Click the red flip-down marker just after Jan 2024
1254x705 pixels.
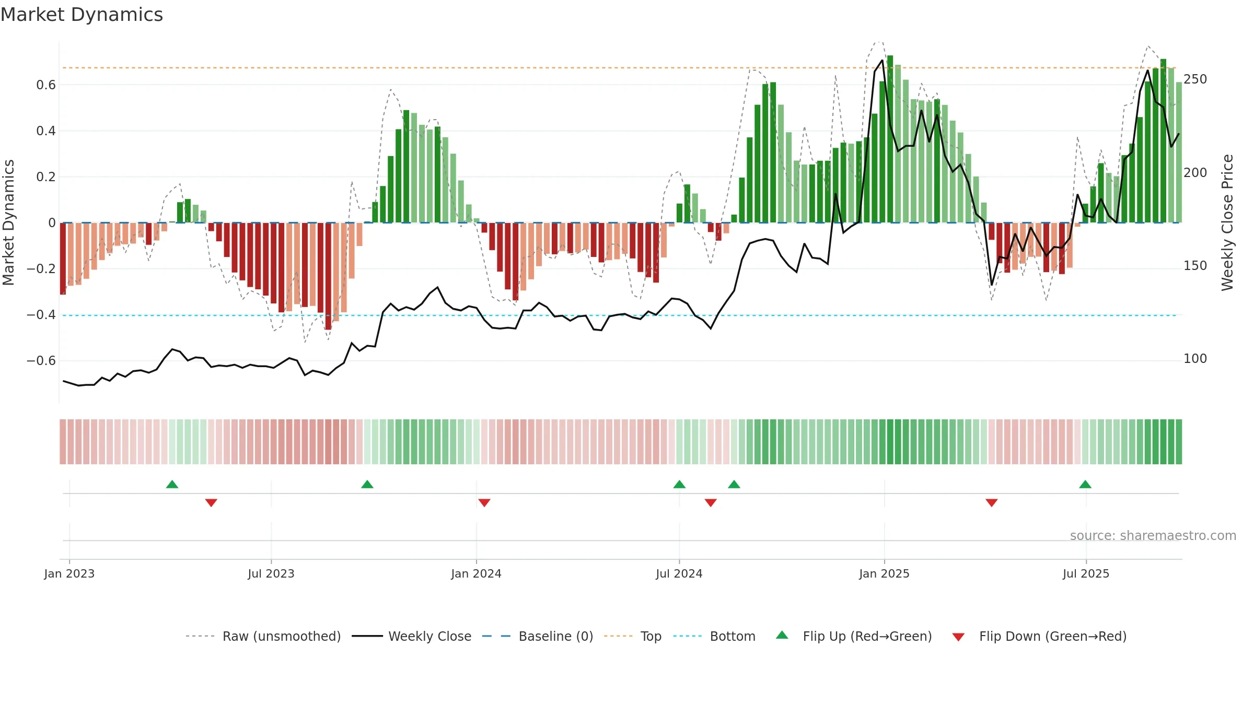click(484, 502)
